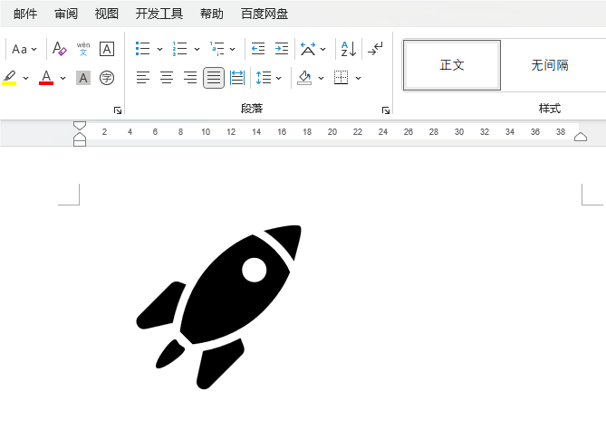Click Line and Paragraph Spacing icon
Screen dimensions: 606x439
click(264, 78)
